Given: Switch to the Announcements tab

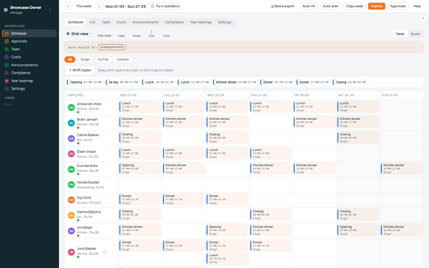Looking at the screenshot, I should click(x=145, y=22).
